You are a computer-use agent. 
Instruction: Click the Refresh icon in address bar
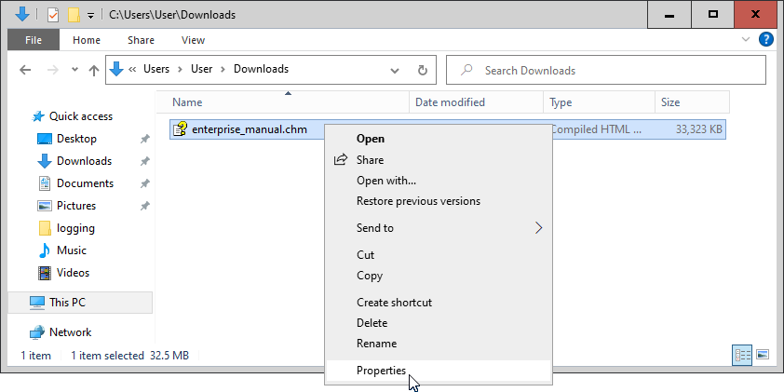[x=422, y=70]
